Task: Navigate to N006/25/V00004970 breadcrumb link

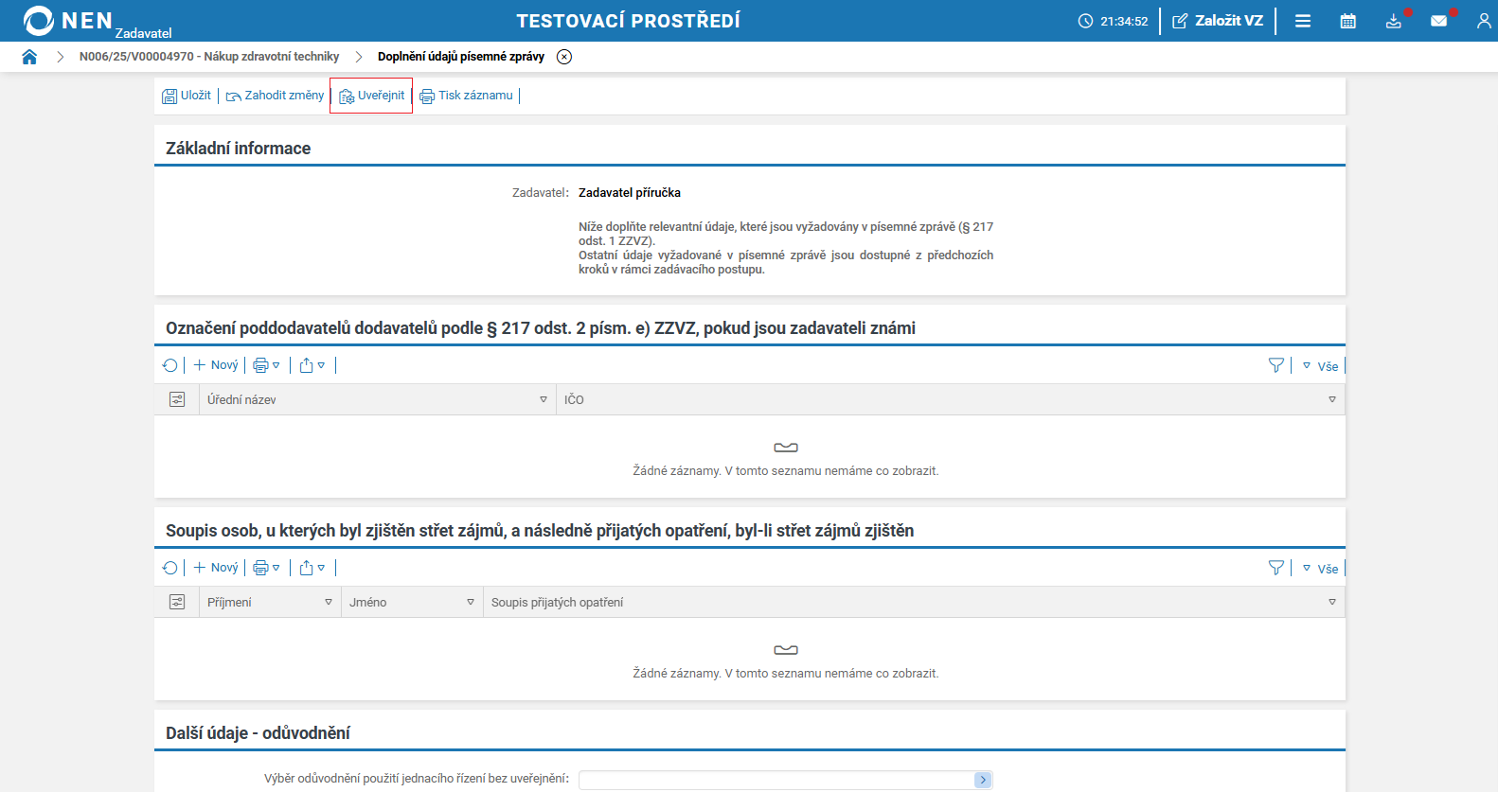Action: (209, 57)
